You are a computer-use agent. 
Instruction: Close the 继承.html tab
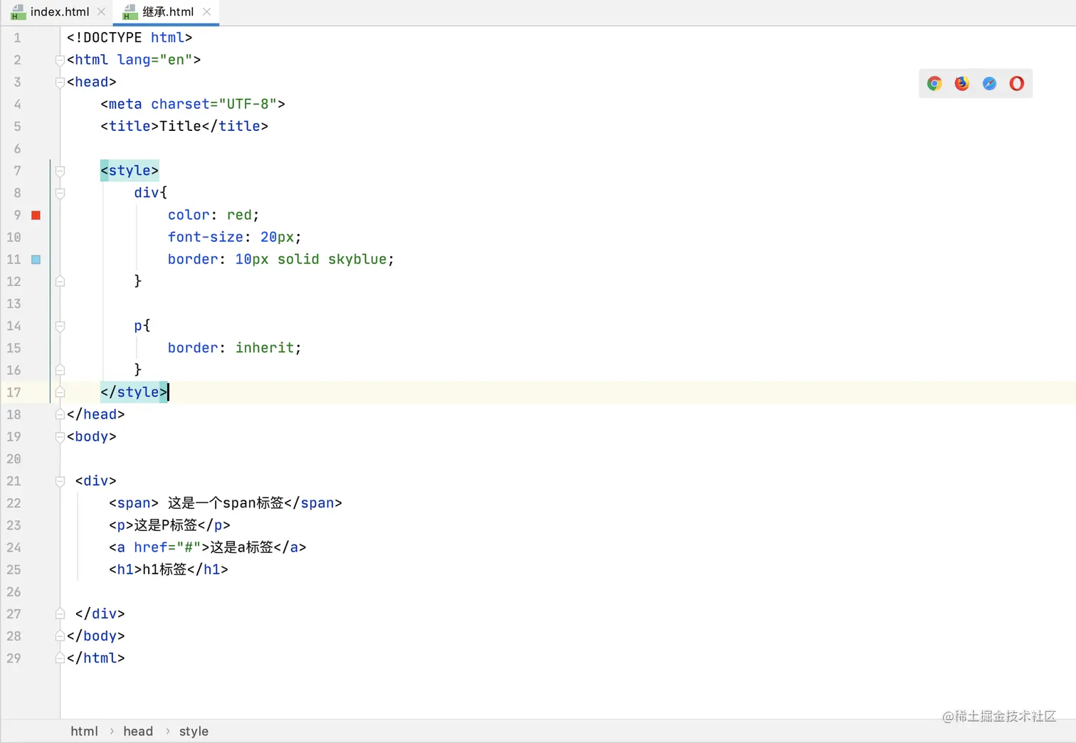[x=206, y=11]
